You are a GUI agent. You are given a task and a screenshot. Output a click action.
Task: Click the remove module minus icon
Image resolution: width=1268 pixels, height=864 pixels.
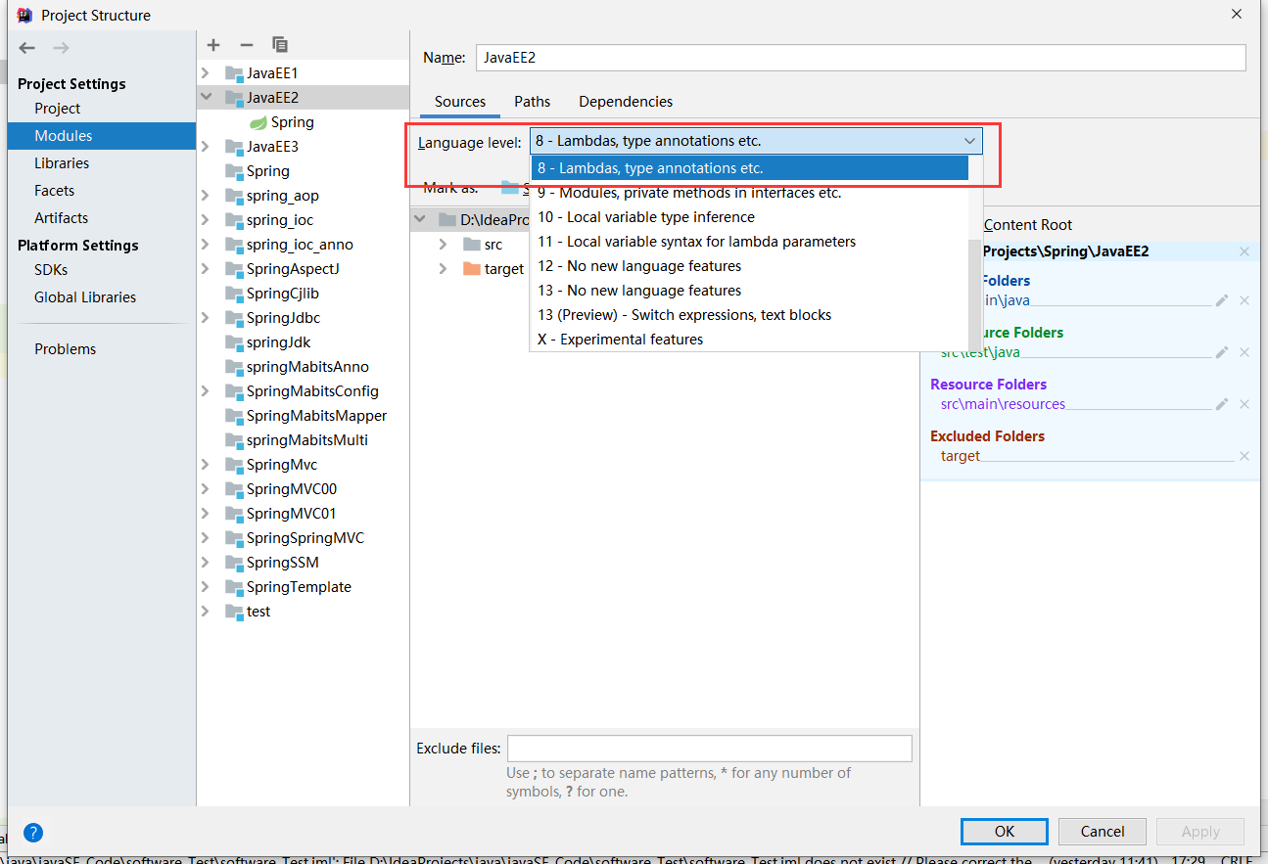(247, 45)
